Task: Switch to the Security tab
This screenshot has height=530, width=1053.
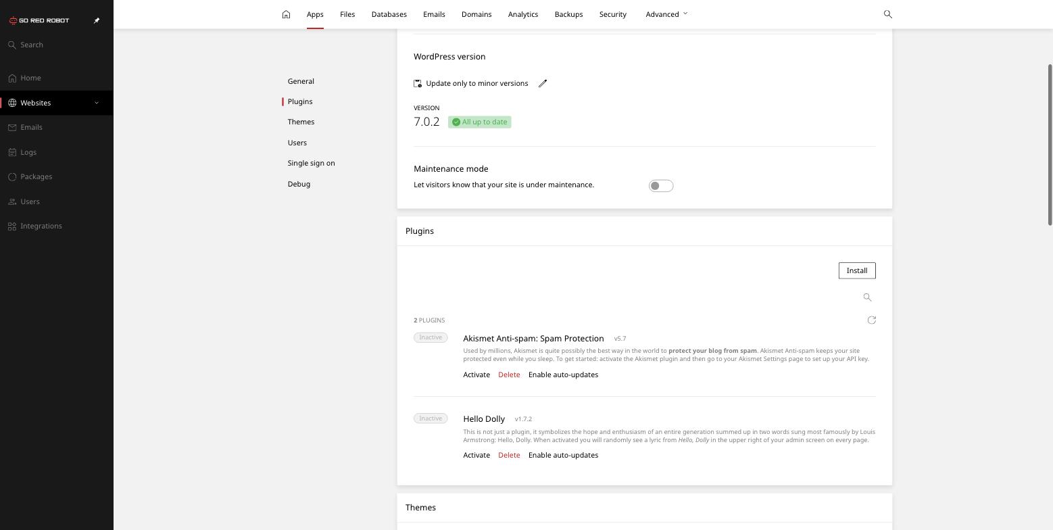Action: click(613, 14)
